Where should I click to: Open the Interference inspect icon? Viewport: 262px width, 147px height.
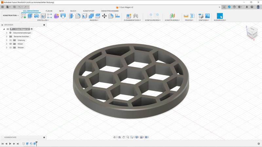coord(193,16)
